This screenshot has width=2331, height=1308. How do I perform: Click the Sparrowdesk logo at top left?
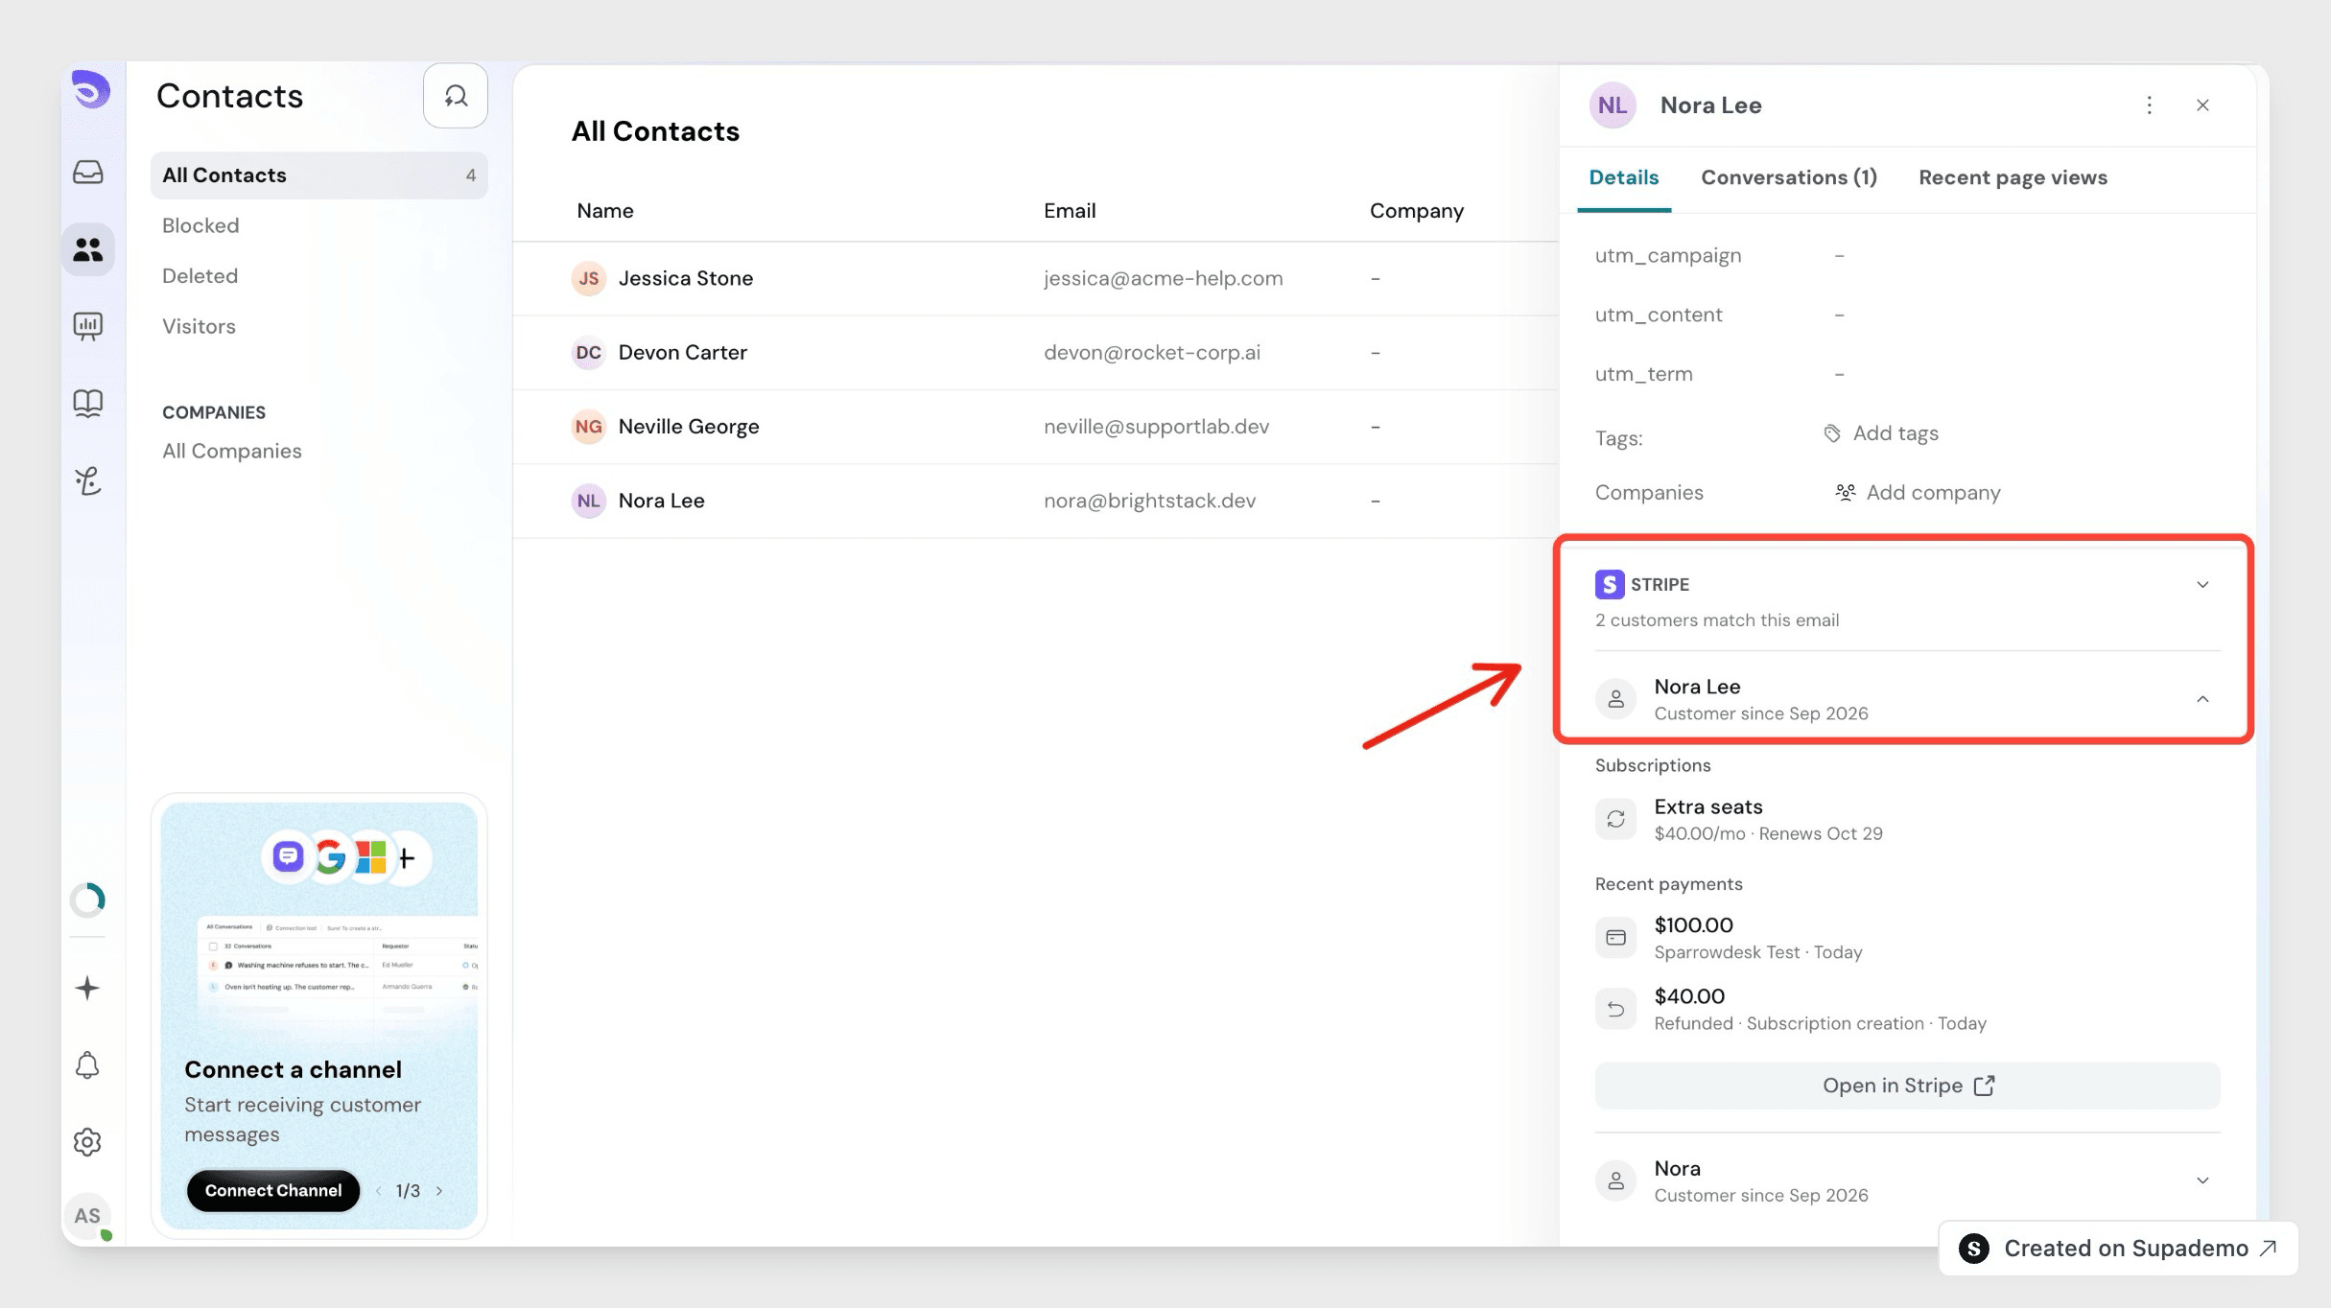point(90,90)
